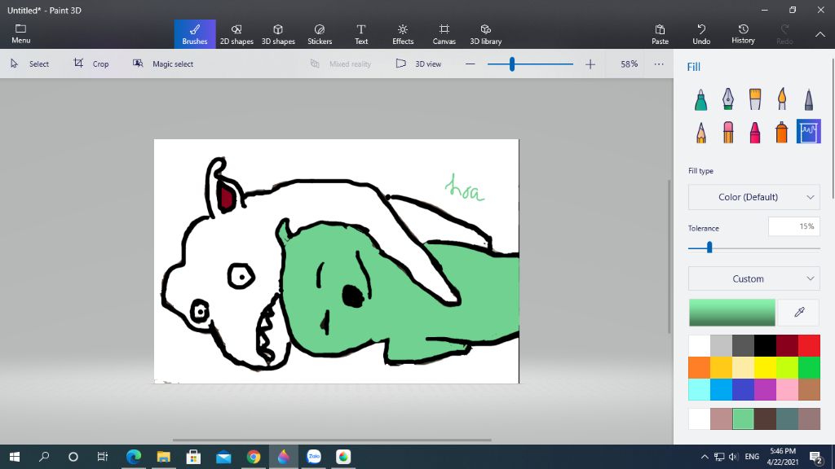This screenshot has width=835, height=469.
Task: Open the Canvas tab
Action: [444, 34]
